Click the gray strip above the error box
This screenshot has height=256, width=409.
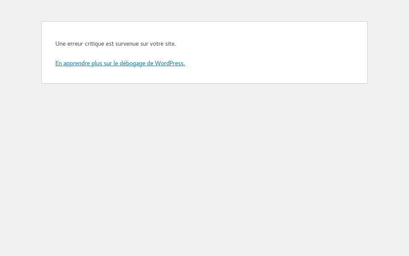204,11
